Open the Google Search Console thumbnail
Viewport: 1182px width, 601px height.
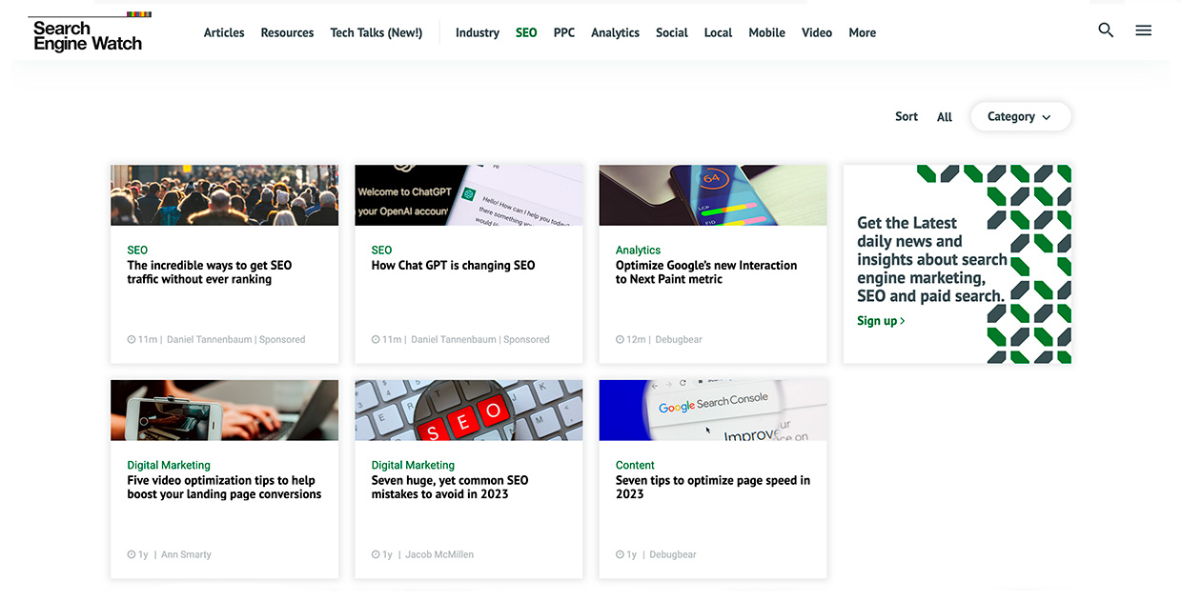click(713, 411)
